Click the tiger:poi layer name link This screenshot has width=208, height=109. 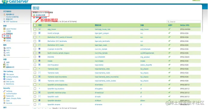point(98,37)
